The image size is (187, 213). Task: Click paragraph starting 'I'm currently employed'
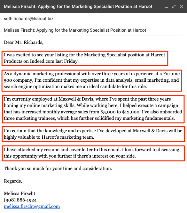click(x=93, y=109)
